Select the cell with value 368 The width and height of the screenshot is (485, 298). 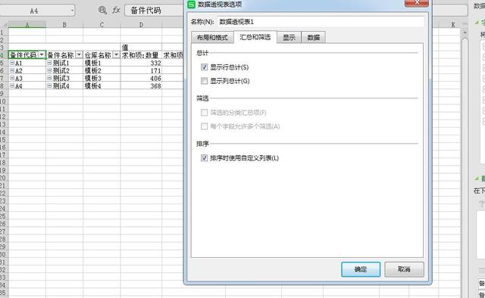tap(141, 85)
